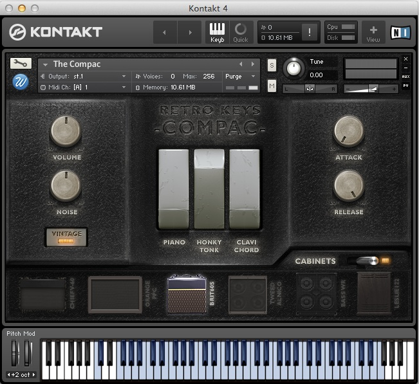Decrease keyboard octave with left arrow
419x384 pixels.
8,374
